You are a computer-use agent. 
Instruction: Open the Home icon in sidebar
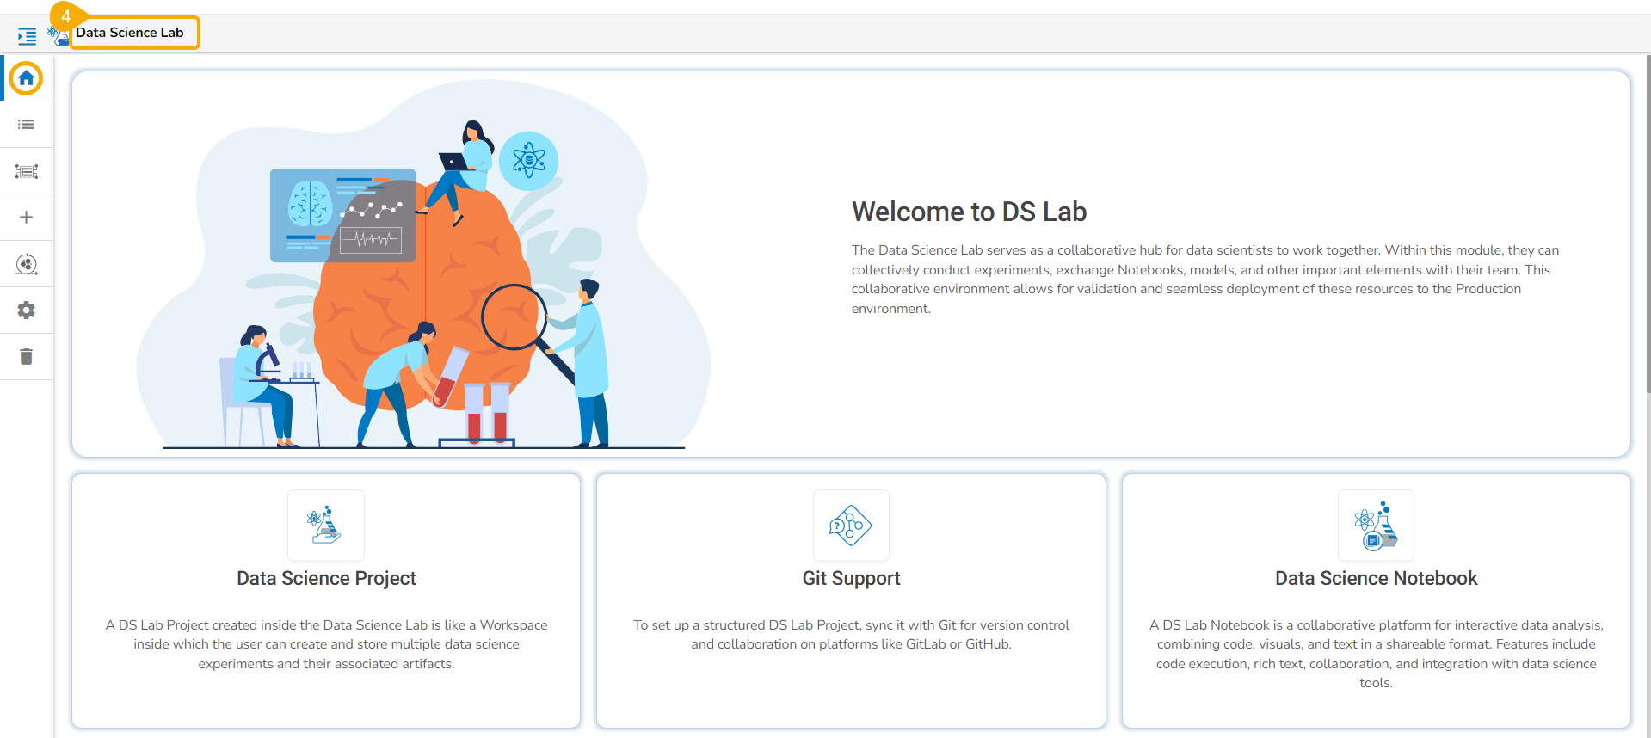click(26, 78)
